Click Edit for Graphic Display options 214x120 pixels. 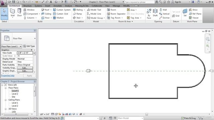click(x=25, y=71)
